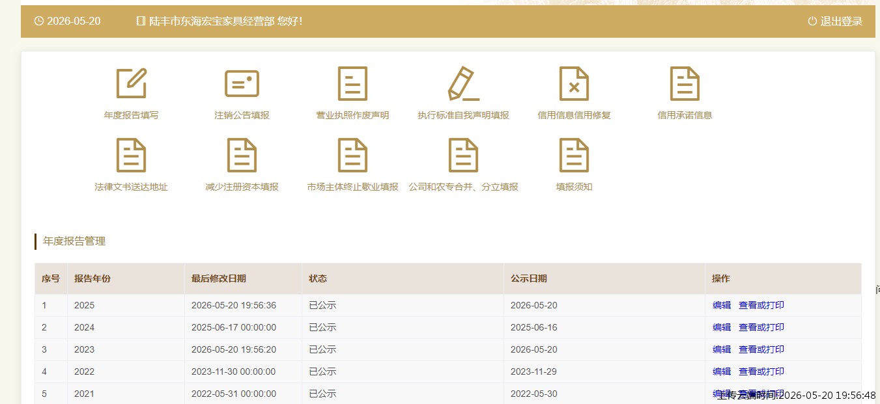Open the 年度报告填写 icon

point(131,83)
